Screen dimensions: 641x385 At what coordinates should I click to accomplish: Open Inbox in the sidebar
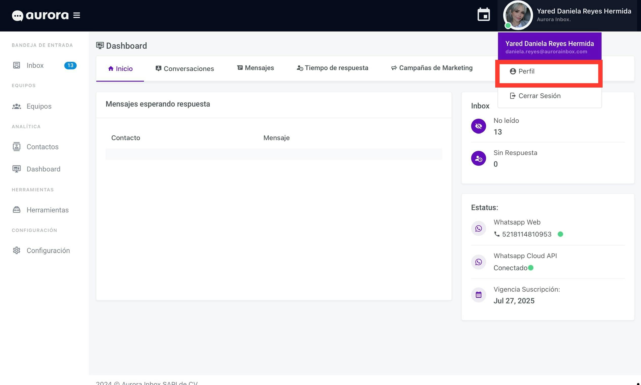pos(44,65)
